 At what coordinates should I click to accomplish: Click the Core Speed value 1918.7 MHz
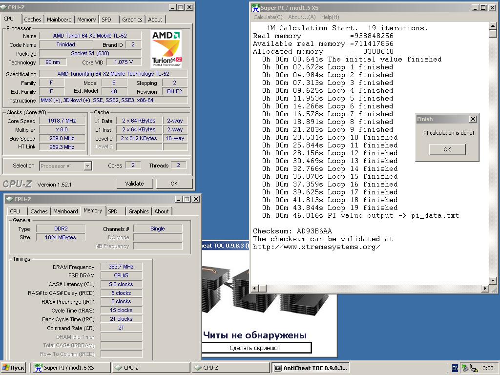click(x=62, y=121)
